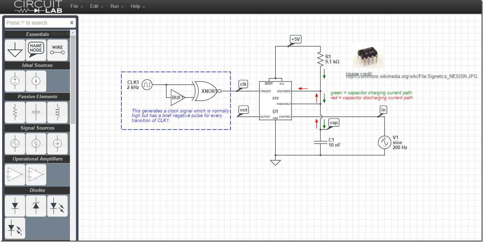Select the sine voltage signal source icon
This screenshot has width=483, height=242.
pos(15,143)
